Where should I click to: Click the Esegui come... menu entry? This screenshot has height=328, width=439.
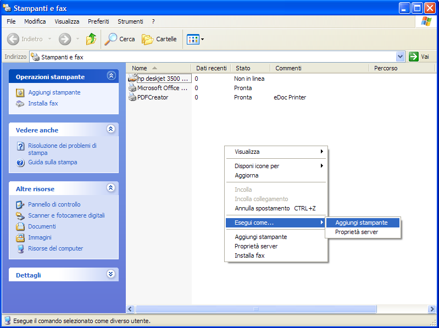(x=276, y=223)
